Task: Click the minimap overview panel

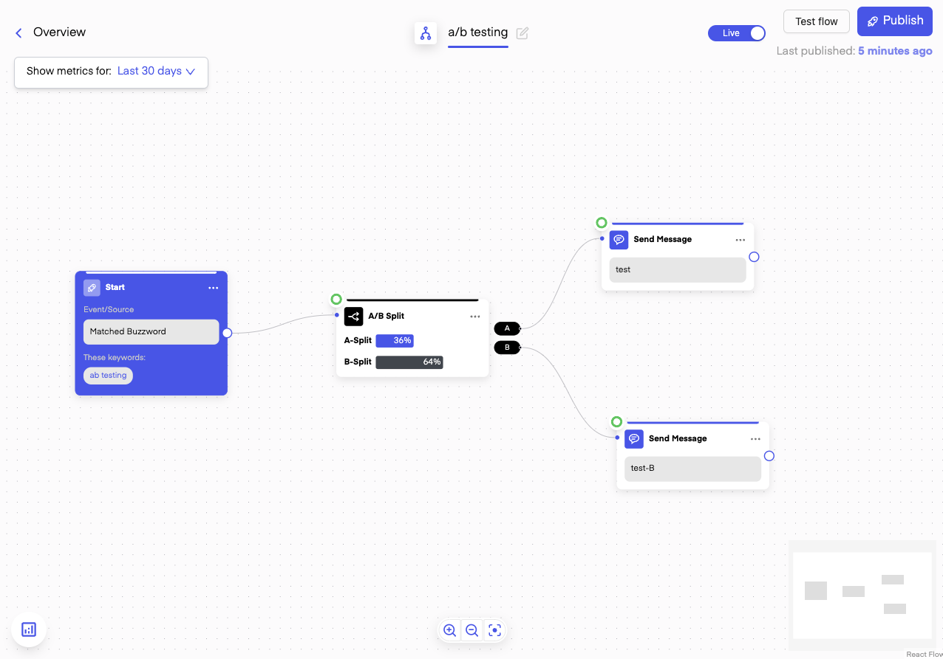Action: 862,595
